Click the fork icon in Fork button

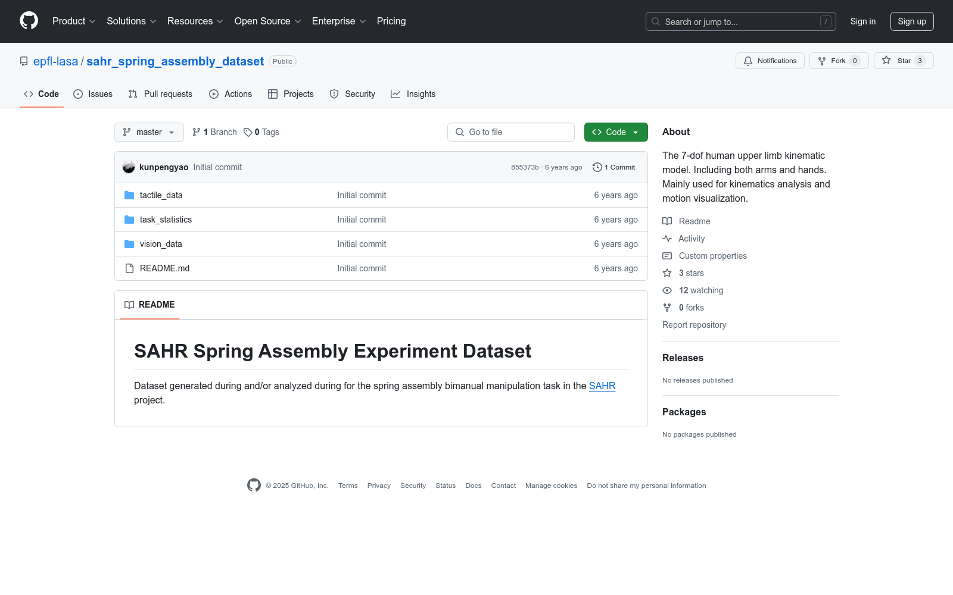(822, 61)
